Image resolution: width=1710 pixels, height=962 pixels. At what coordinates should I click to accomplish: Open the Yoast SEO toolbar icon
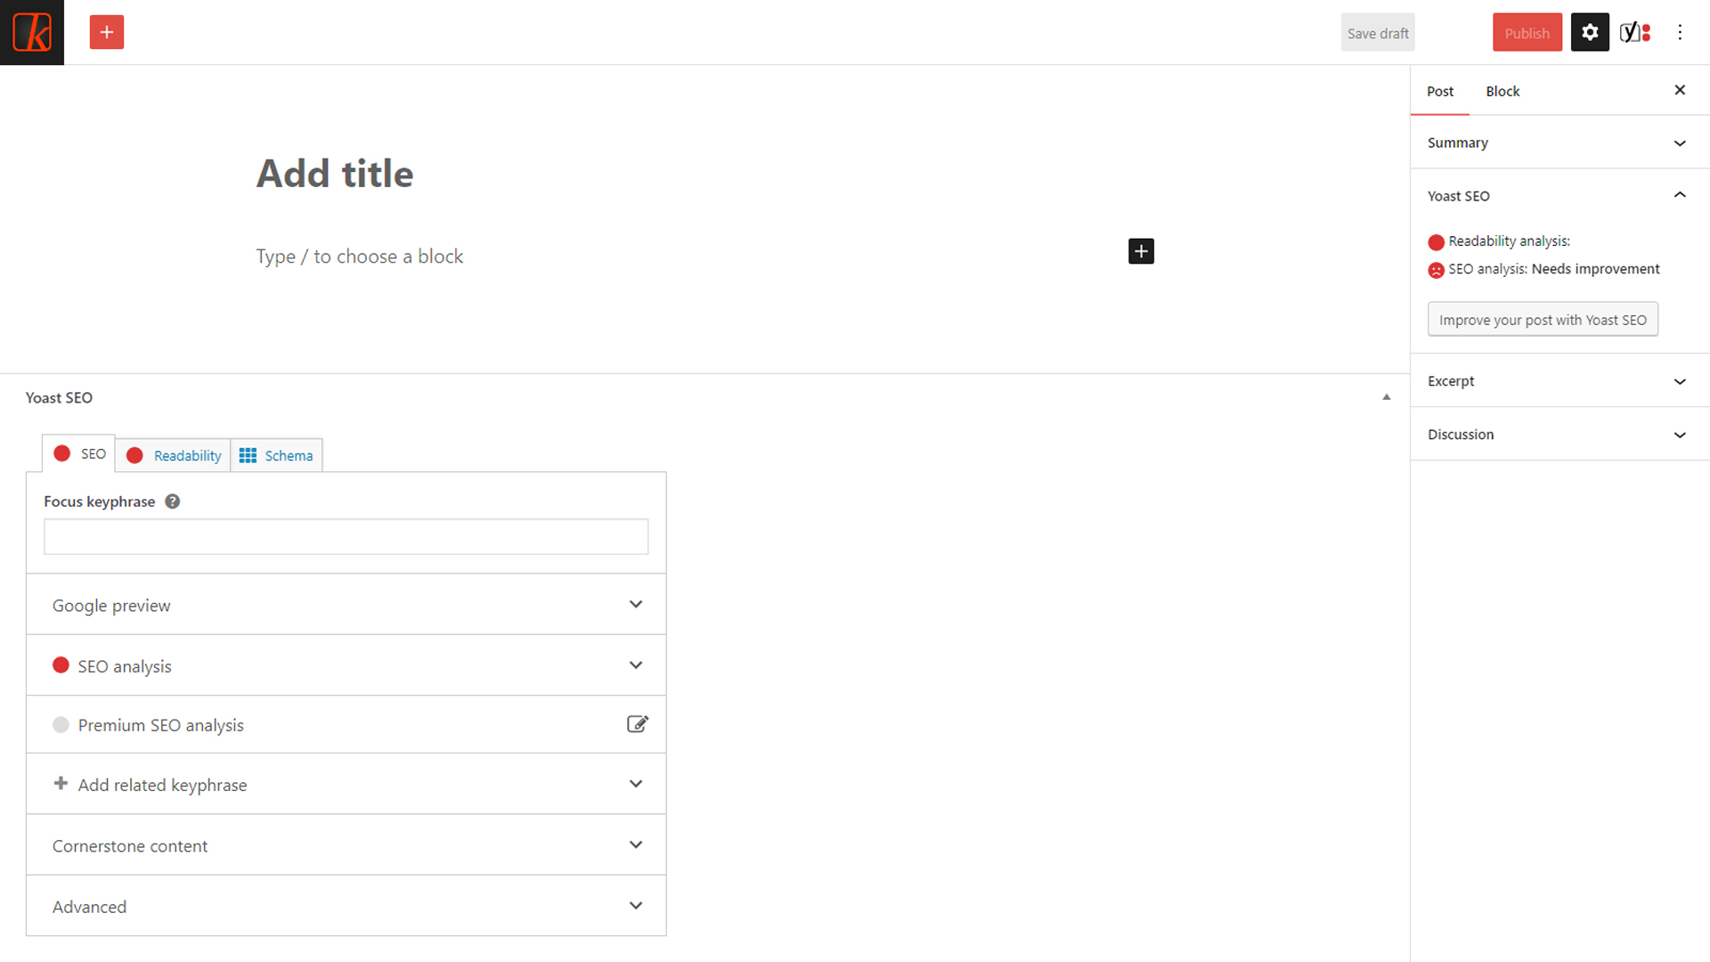click(x=1635, y=33)
